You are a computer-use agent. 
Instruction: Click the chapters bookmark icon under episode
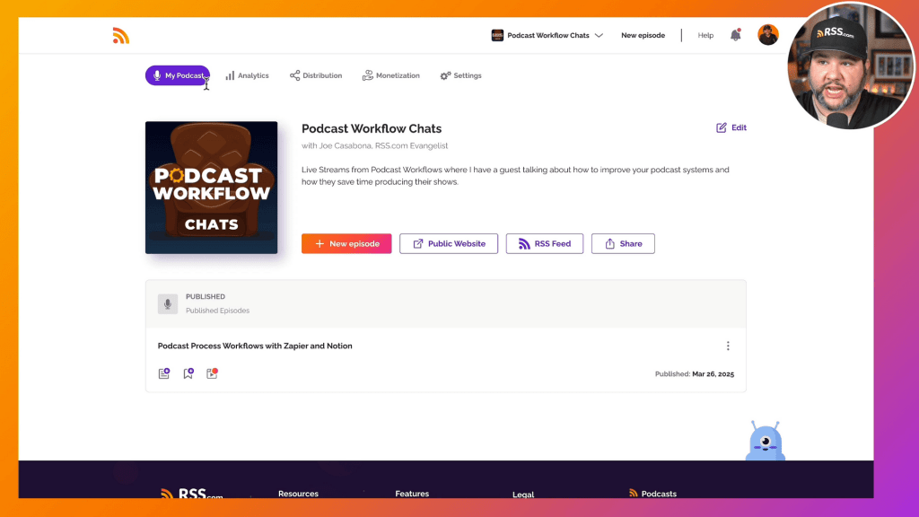(x=188, y=373)
